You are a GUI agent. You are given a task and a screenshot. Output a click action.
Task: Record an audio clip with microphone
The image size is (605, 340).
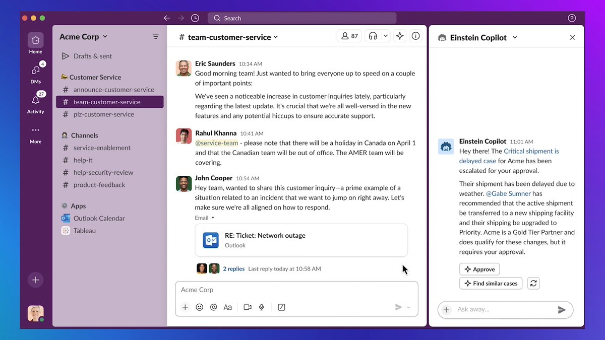[x=262, y=307]
